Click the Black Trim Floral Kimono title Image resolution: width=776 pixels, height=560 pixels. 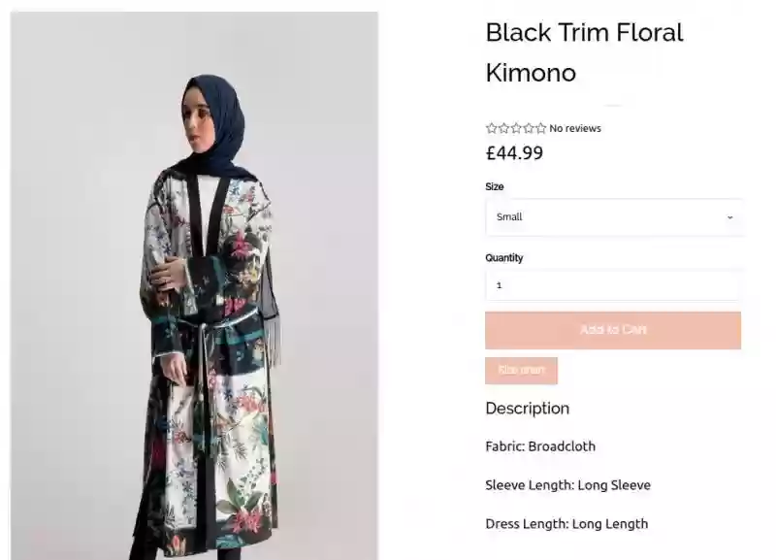point(584,52)
